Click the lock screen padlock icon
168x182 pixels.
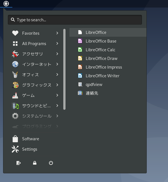35,163
